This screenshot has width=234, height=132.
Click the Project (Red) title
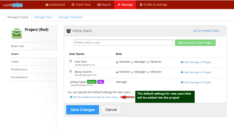point(37,30)
